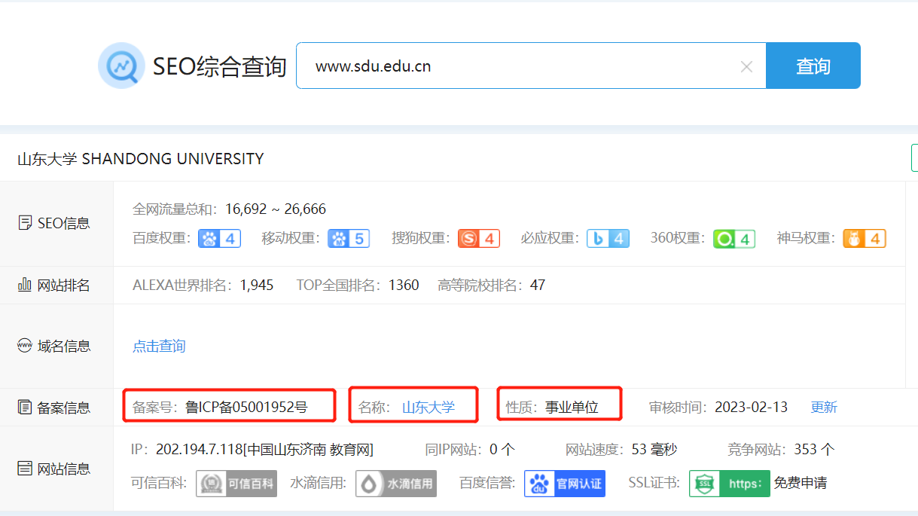The image size is (918, 516).
Task: Click the mobile weight badge showing 5
Action: [x=348, y=239]
